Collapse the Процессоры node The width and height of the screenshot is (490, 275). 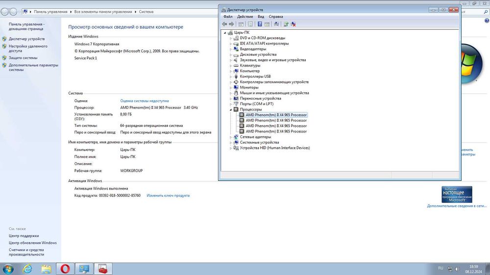pos(231,109)
